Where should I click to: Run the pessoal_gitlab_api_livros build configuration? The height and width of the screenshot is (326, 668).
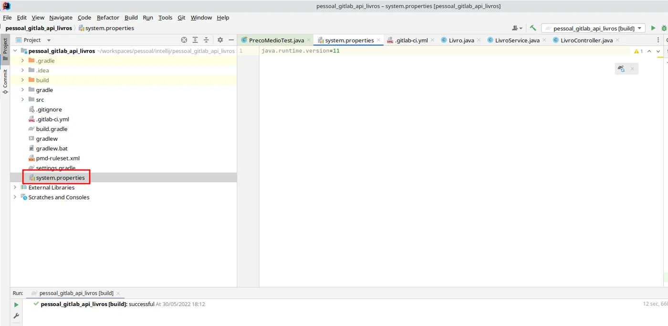tap(653, 28)
